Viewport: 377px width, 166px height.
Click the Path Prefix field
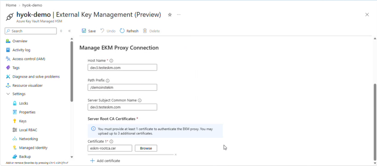point(122,87)
